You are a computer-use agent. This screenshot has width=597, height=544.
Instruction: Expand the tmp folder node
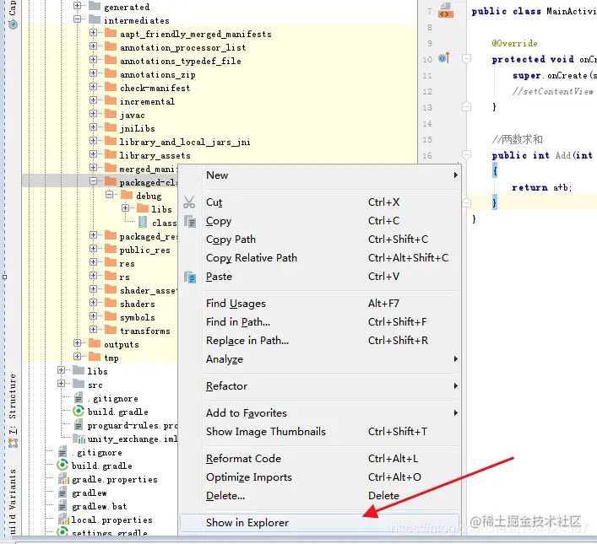point(78,357)
